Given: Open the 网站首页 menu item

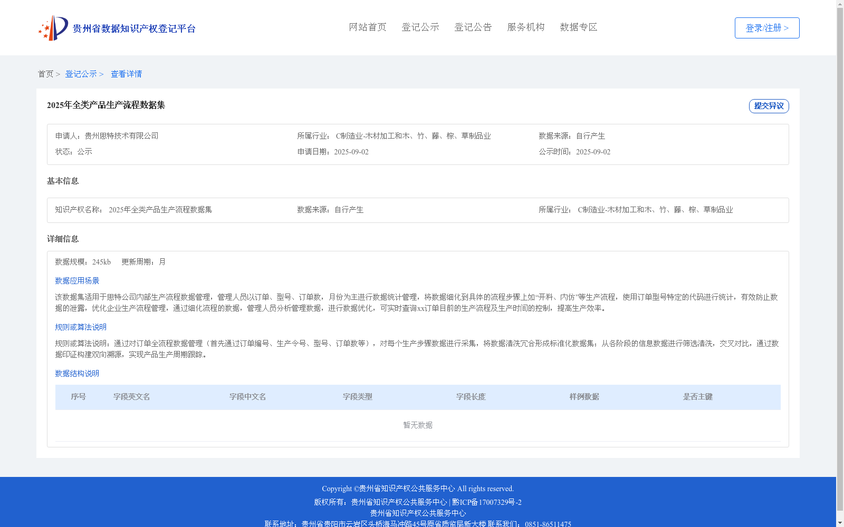Looking at the screenshot, I should tap(368, 27).
